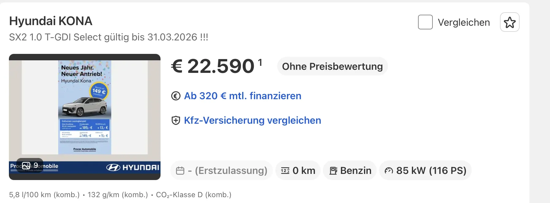550x203 pixels.
Task: Click the speedometer power icon
Action: tap(389, 171)
